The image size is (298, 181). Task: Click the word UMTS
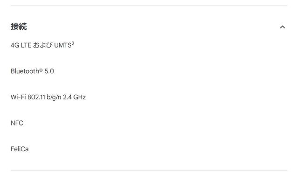coord(63,45)
